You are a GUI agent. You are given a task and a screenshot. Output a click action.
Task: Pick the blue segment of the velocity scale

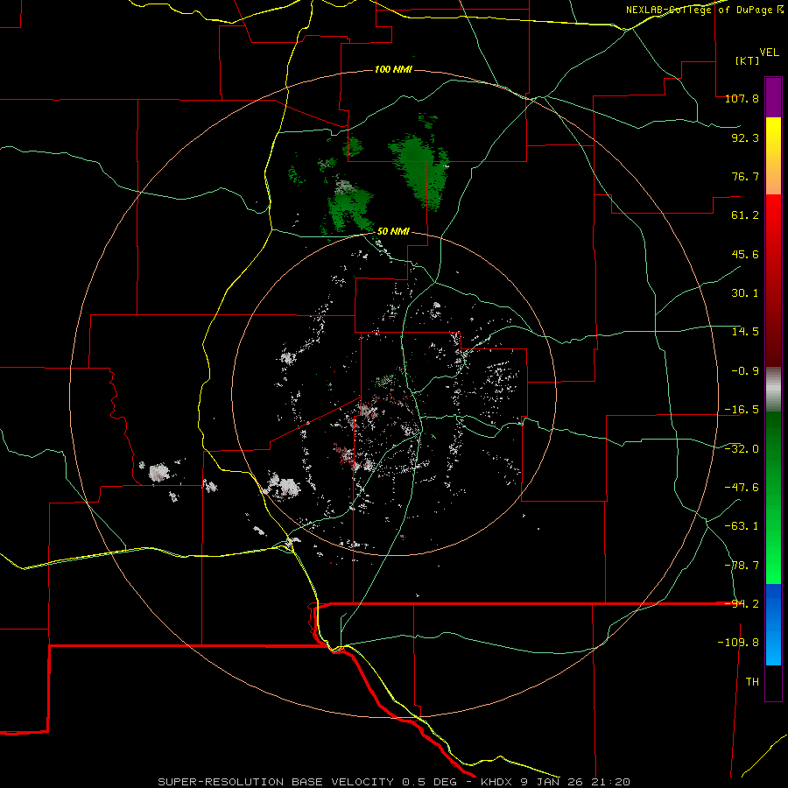(x=773, y=624)
